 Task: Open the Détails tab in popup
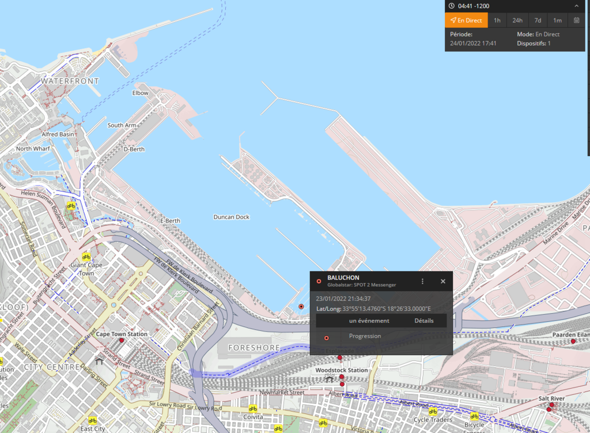click(x=423, y=321)
